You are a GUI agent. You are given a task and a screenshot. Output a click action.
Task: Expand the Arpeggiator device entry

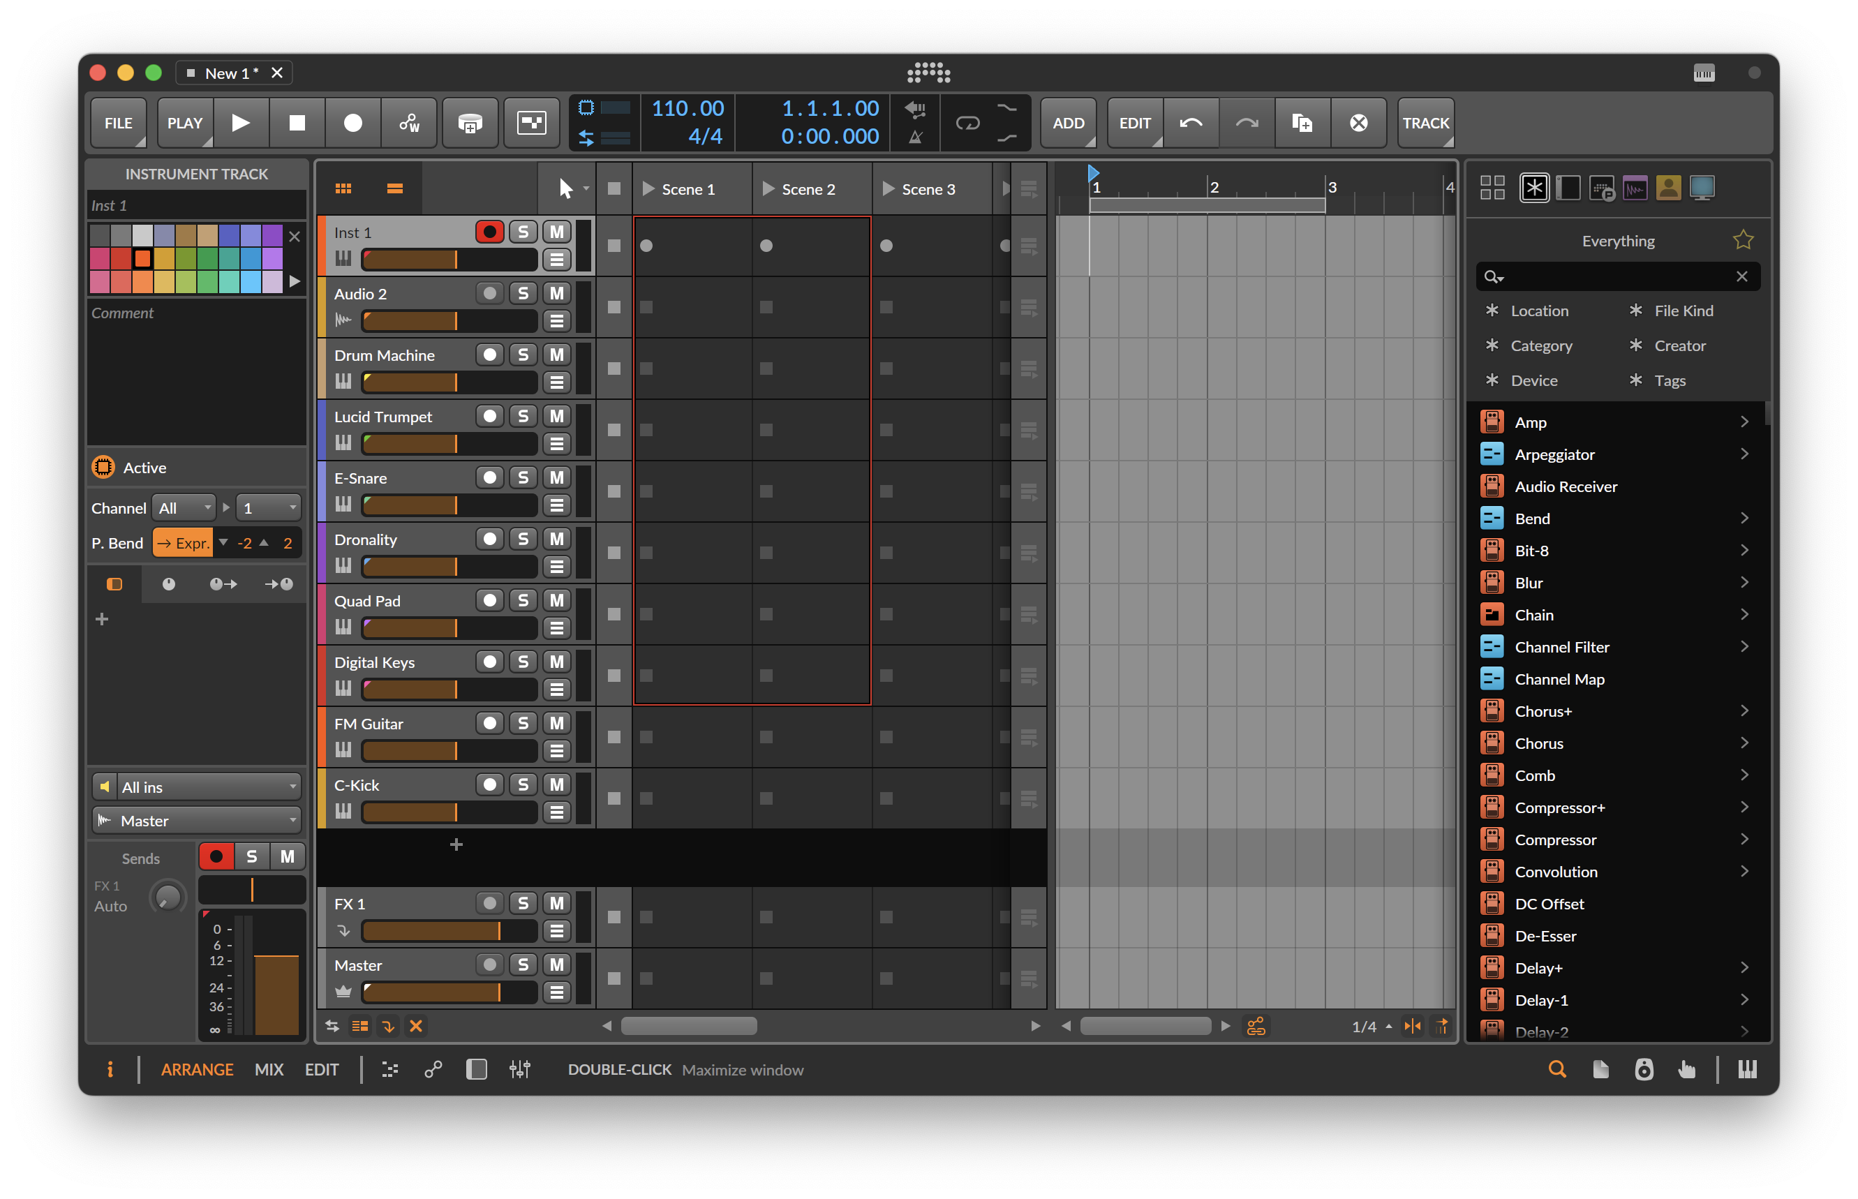(x=1744, y=454)
